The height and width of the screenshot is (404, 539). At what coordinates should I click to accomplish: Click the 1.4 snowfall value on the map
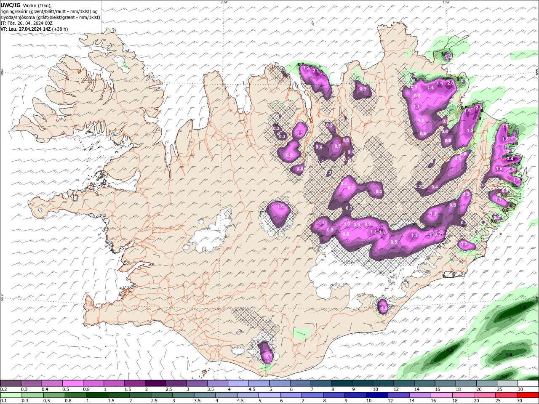430,88
